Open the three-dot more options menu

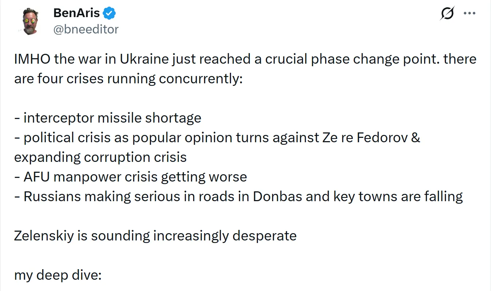click(x=470, y=13)
